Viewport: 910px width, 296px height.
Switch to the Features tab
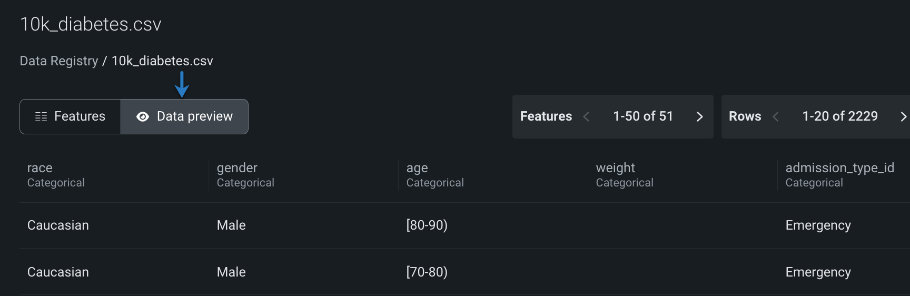pos(71,116)
